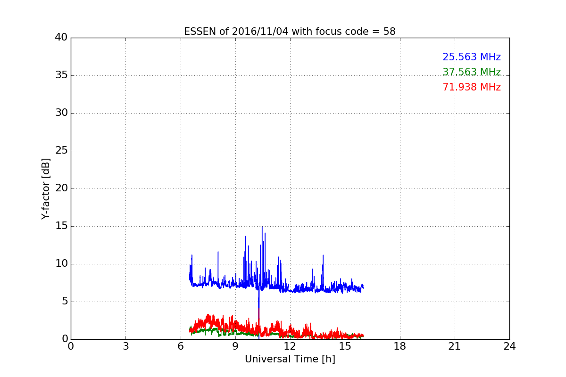The image size is (566, 377).
Task: Click the y-axis tick label 35
Action: [x=61, y=75]
